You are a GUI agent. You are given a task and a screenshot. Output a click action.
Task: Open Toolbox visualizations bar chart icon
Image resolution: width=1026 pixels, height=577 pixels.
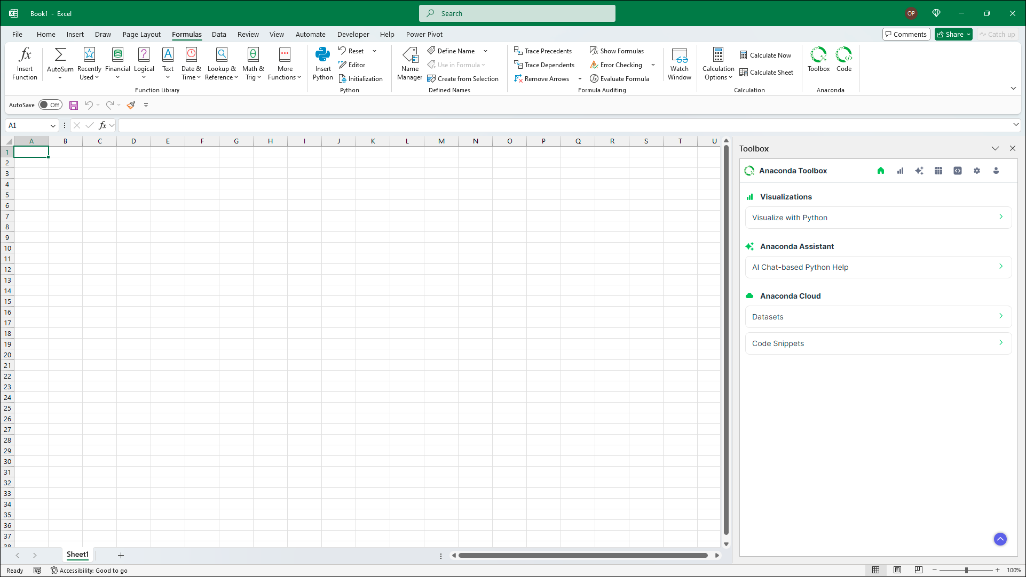coord(900,171)
